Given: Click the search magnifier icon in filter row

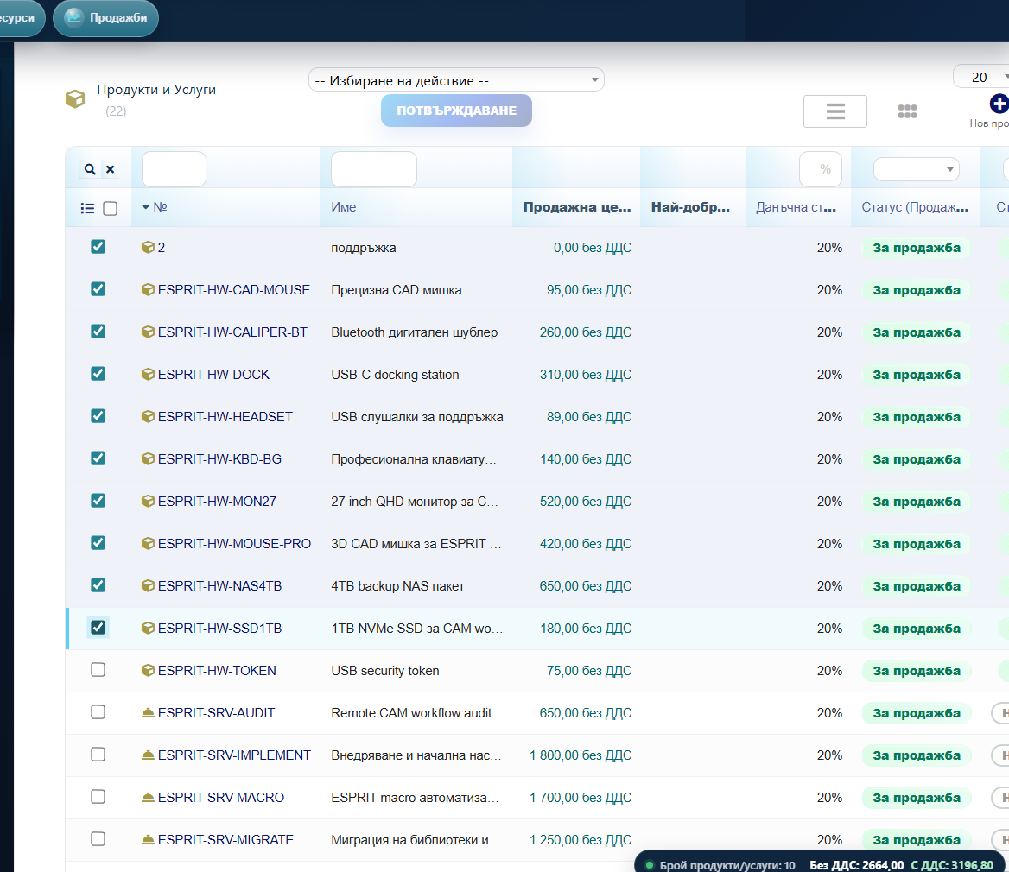Looking at the screenshot, I should pos(90,169).
